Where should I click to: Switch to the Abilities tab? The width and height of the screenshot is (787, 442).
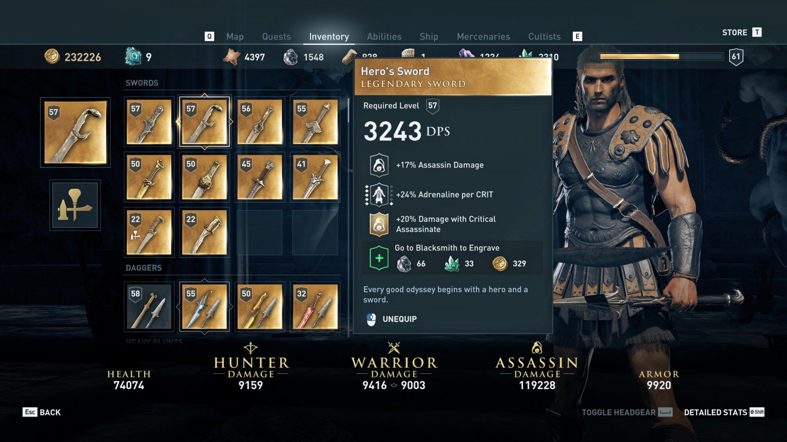point(384,36)
